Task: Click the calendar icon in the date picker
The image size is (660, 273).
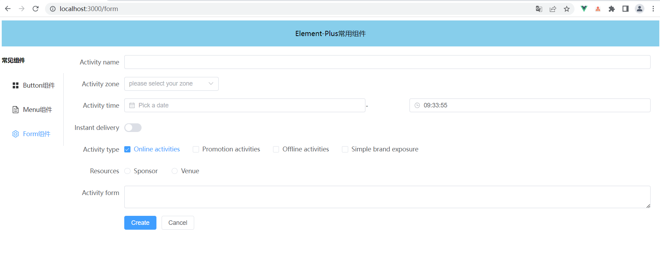Action: tap(132, 105)
